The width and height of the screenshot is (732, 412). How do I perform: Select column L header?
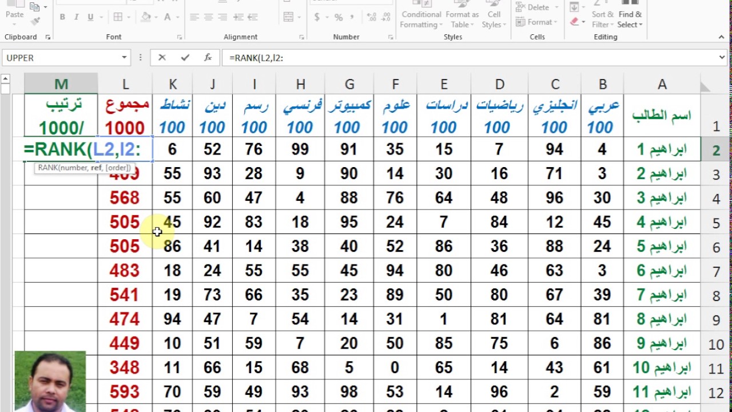(x=125, y=85)
